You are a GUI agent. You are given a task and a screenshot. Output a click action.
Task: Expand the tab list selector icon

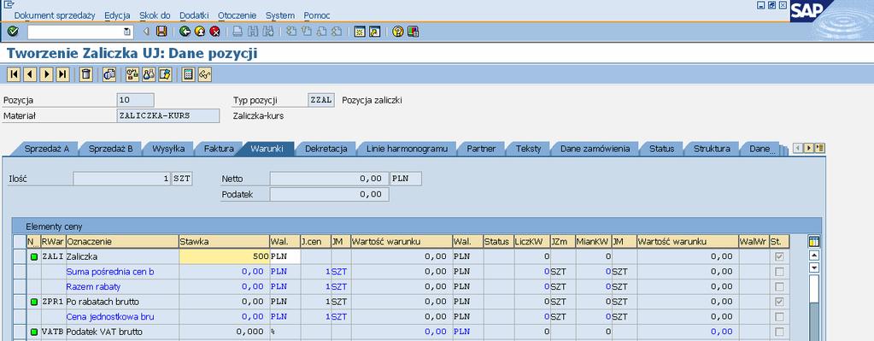tap(819, 148)
